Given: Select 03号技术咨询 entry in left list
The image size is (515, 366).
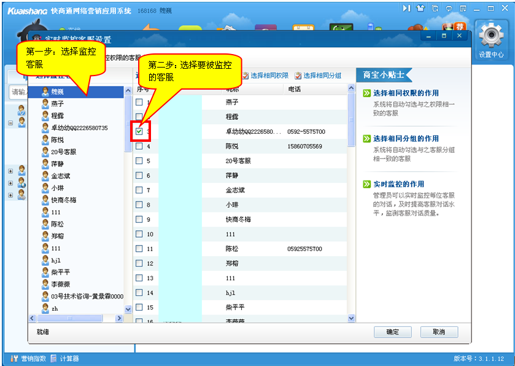Looking at the screenshot, I should (87, 296).
